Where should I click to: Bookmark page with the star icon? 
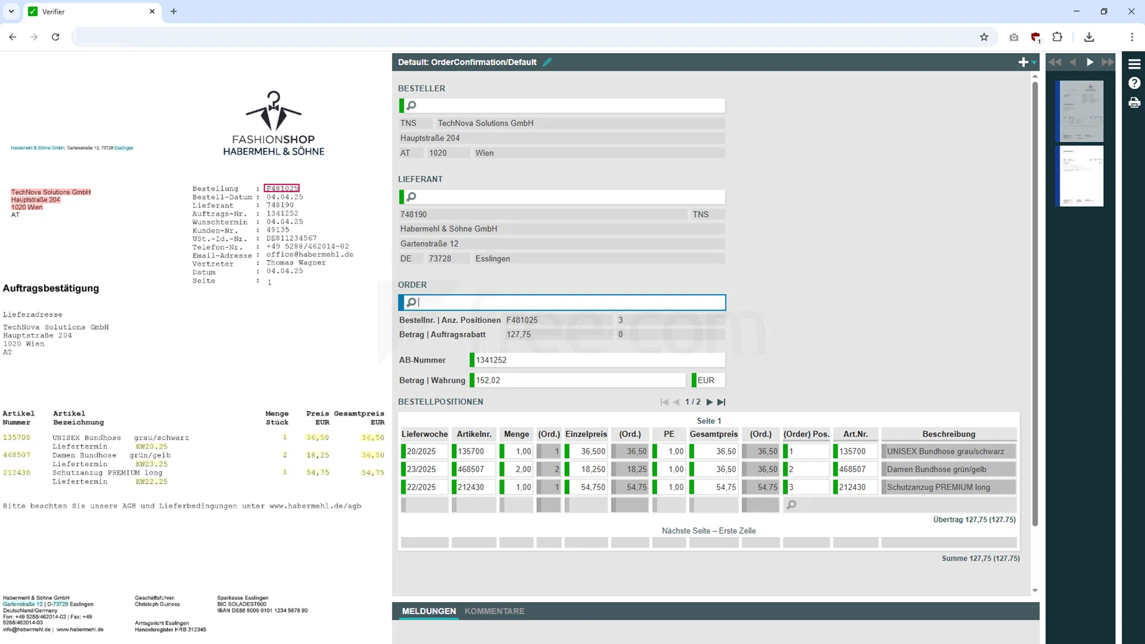[984, 37]
